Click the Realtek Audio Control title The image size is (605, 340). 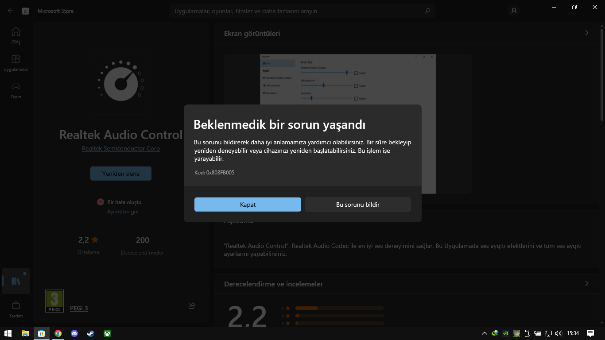(x=121, y=135)
